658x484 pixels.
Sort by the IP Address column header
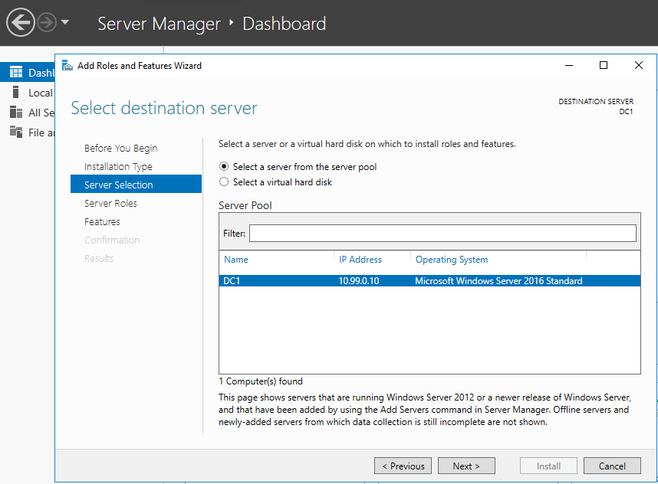tap(360, 260)
